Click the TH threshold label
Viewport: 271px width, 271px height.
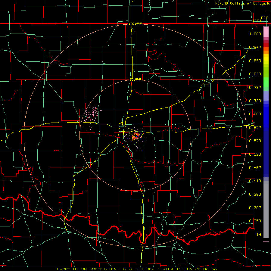point(259,234)
